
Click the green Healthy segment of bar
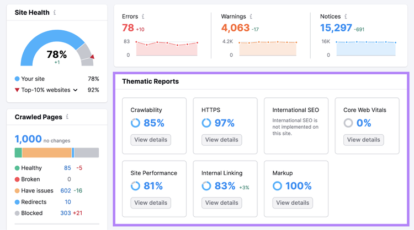(x=18, y=152)
